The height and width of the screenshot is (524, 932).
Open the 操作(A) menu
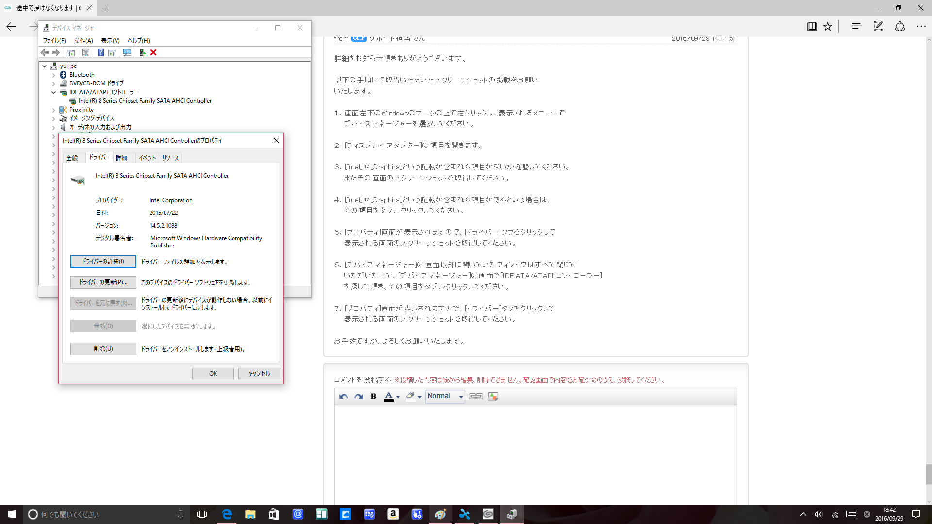(83, 41)
